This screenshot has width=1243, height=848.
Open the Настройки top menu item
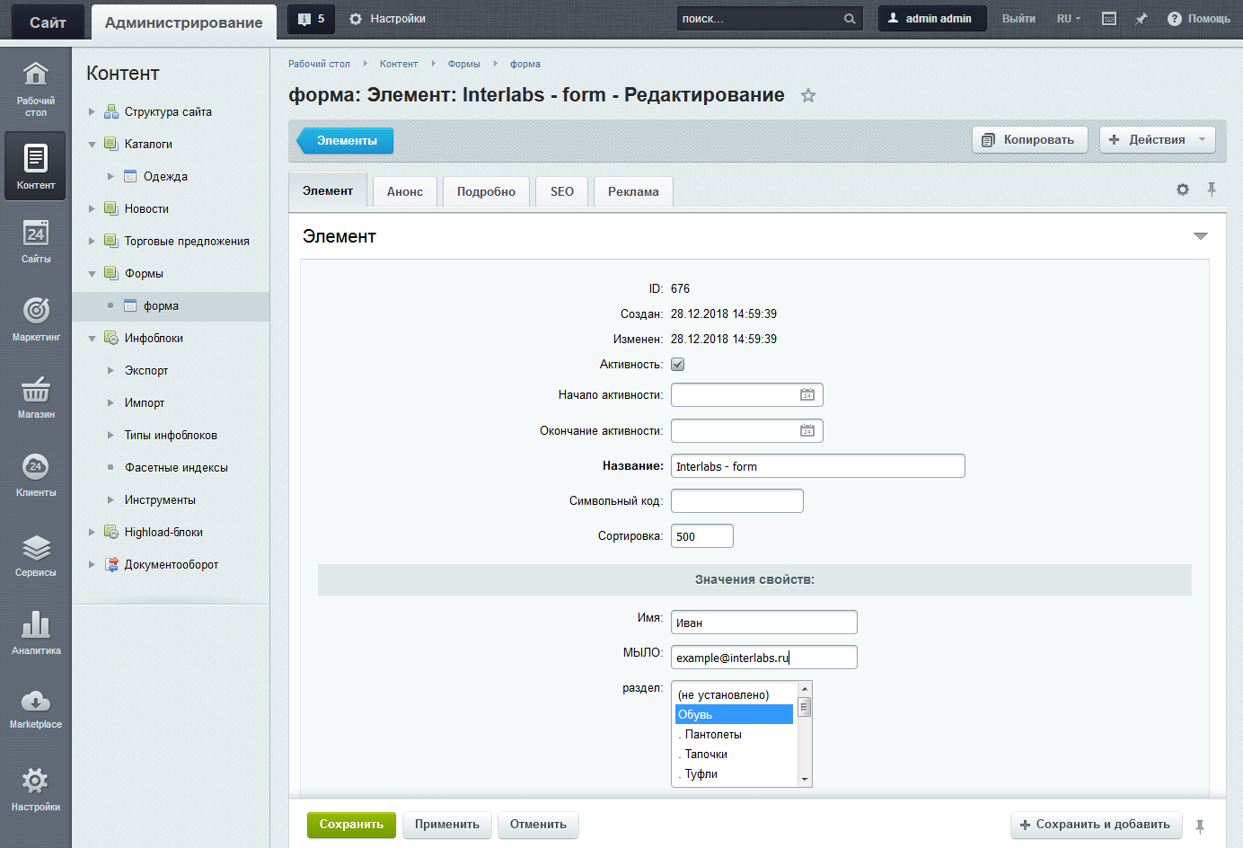click(x=387, y=19)
